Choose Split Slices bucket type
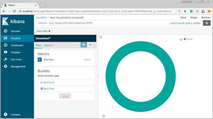The height and width of the screenshot is (119, 213). point(65,82)
